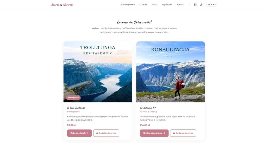
Task: Open the Konsultacja 1:1 title link
Action: (x=148, y=108)
